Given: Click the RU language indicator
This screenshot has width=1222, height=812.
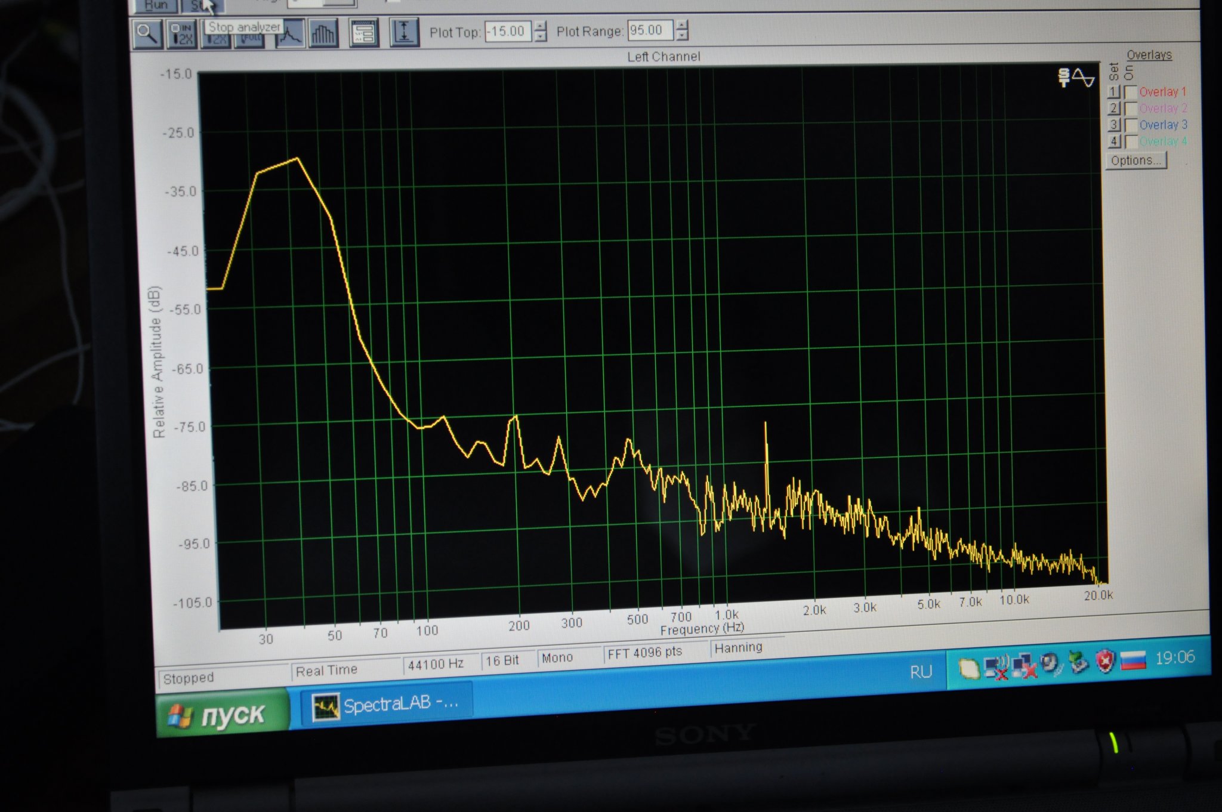Looking at the screenshot, I should click(x=921, y=672).
